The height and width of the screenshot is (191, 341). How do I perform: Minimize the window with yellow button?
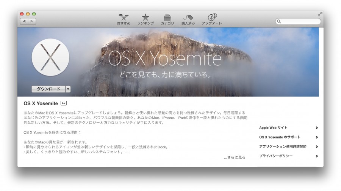coord(28,14)
